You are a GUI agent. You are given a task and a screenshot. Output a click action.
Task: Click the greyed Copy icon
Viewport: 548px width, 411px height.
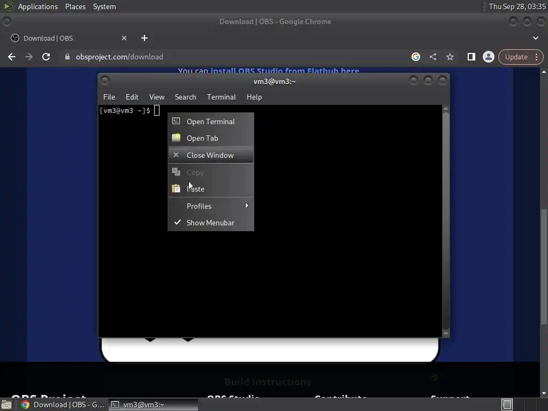pyautogui.click(x=176, y=172)
